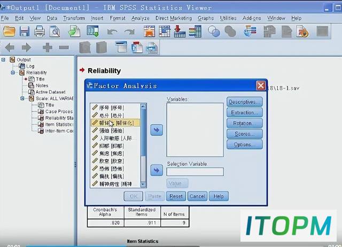Select the 序号 variable row
Viewport: 342px width, 247px height.
(115, 108)
